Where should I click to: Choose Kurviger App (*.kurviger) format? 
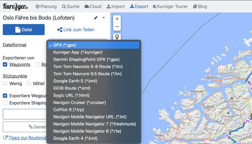(x=78, y=52)
